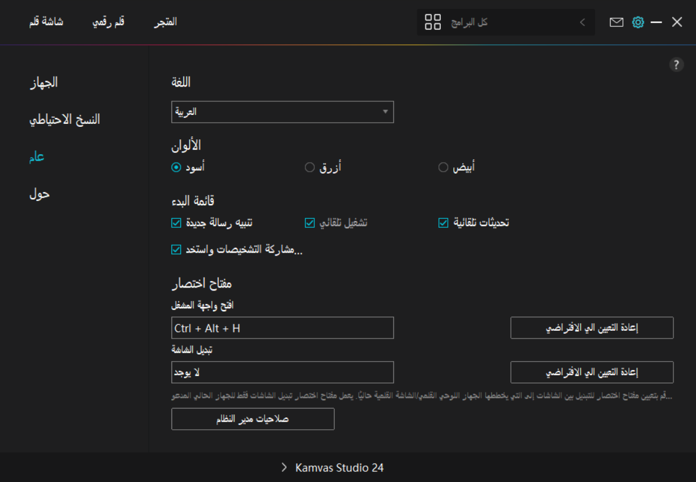Uncheck the تشغيل تلقائي auto-start checkbox
This screenshot has height=482, width=696.
[x=310, y=223]
